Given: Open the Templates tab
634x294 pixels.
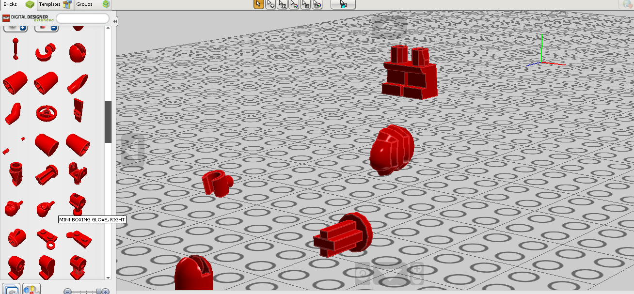Looking at the screenshot, I should [x=55, y=4].
